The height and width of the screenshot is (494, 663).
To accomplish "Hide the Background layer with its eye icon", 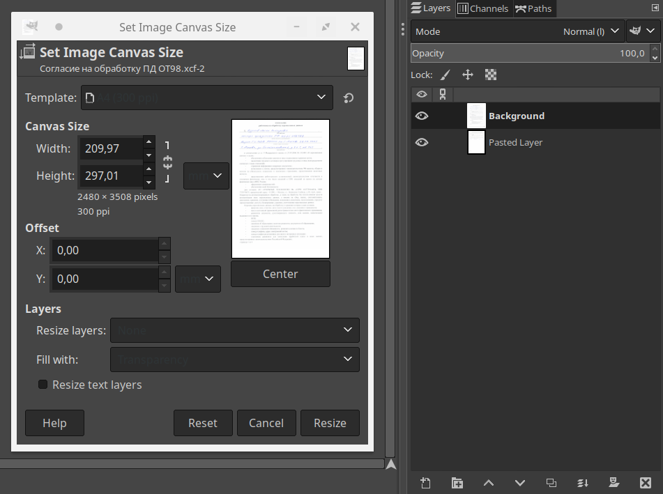I will [x=422, y=116].
